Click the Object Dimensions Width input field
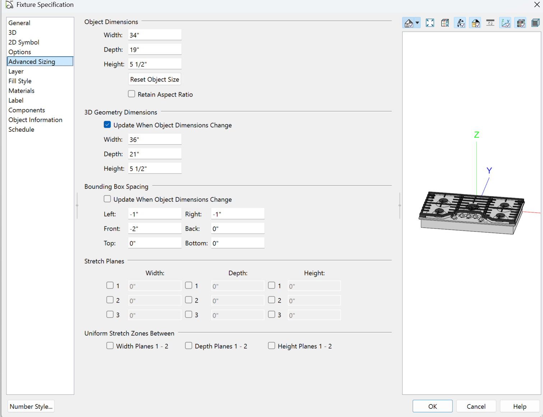The image size is (543, 417). coord(154,35)
